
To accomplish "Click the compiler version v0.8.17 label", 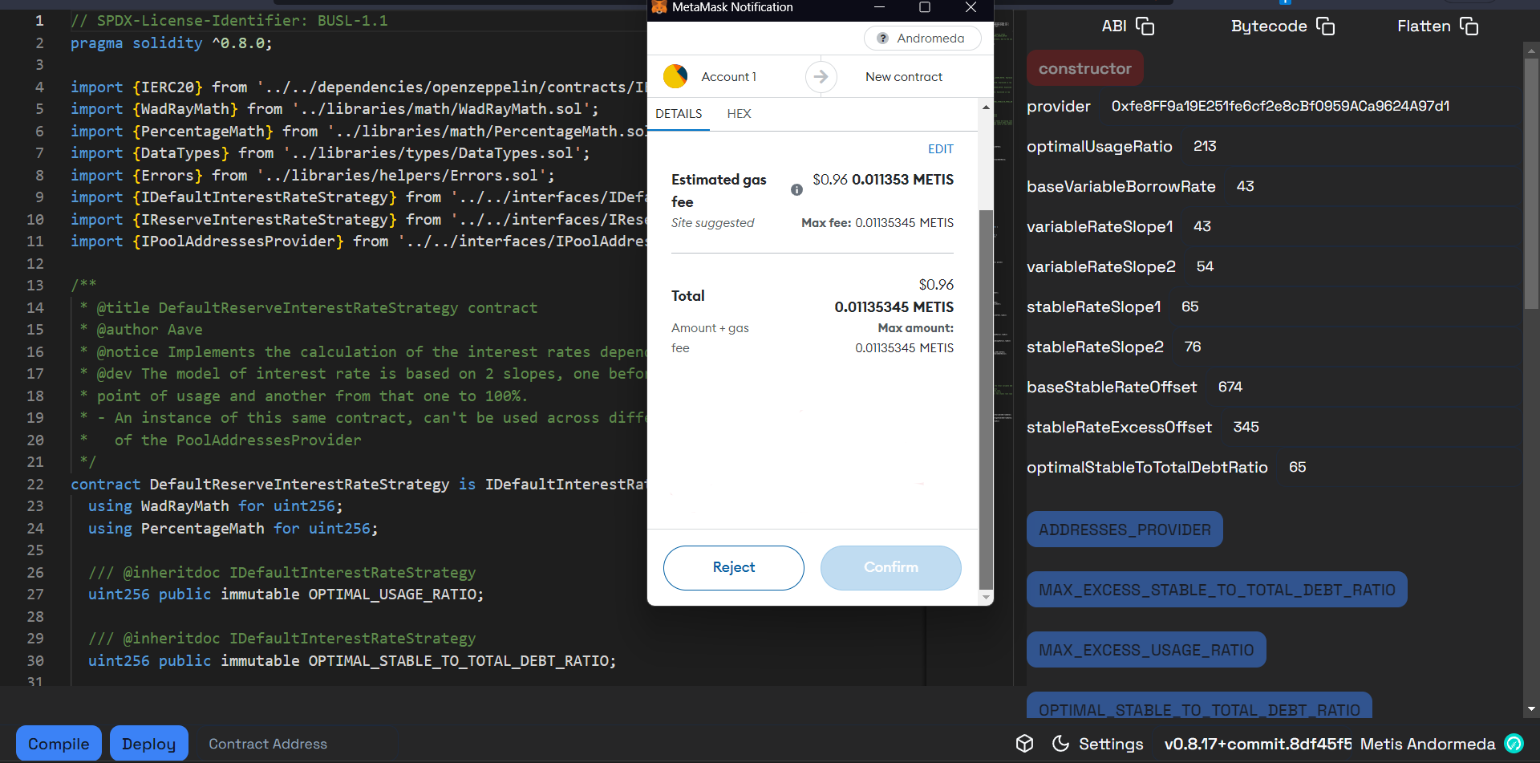I will [1258, 744].
